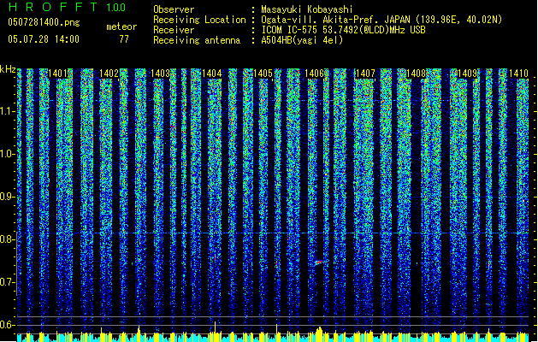Click the 1404 time marker
Viewport: 538px width, 342px height.
pos(212,74)
